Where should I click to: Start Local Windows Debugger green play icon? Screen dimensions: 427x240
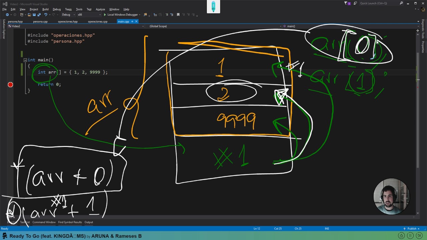point(105,15)
